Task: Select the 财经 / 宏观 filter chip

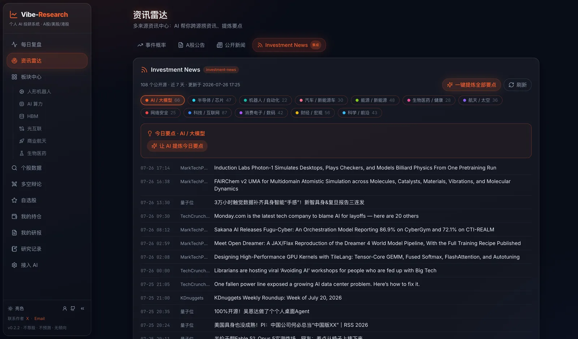Action: coord(313,113)
